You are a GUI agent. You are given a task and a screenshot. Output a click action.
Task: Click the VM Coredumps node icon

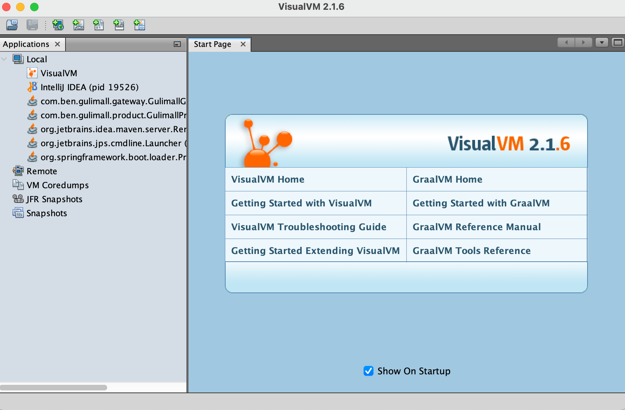coord(18,185)
